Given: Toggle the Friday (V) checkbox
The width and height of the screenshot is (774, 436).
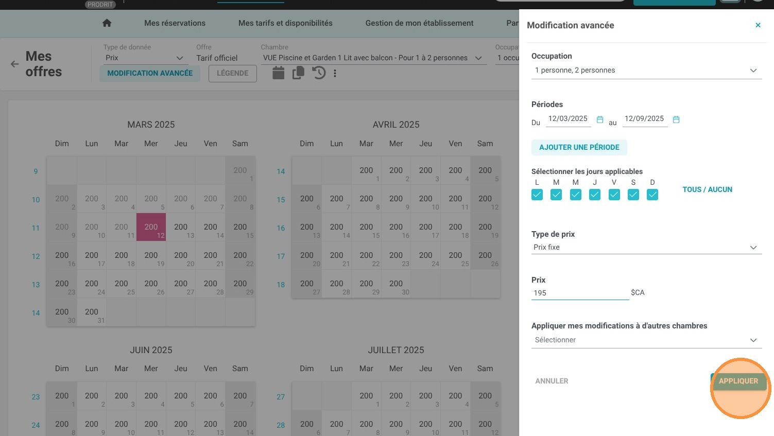Looking at the screenshot, I should [x=614, y=195].
